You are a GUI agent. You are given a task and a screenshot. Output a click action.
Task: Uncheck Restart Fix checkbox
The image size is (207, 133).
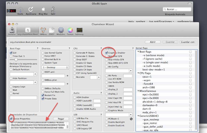[x=43, y=95]
